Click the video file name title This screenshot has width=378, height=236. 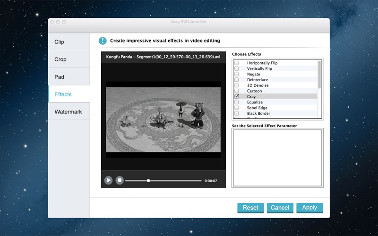163,57
